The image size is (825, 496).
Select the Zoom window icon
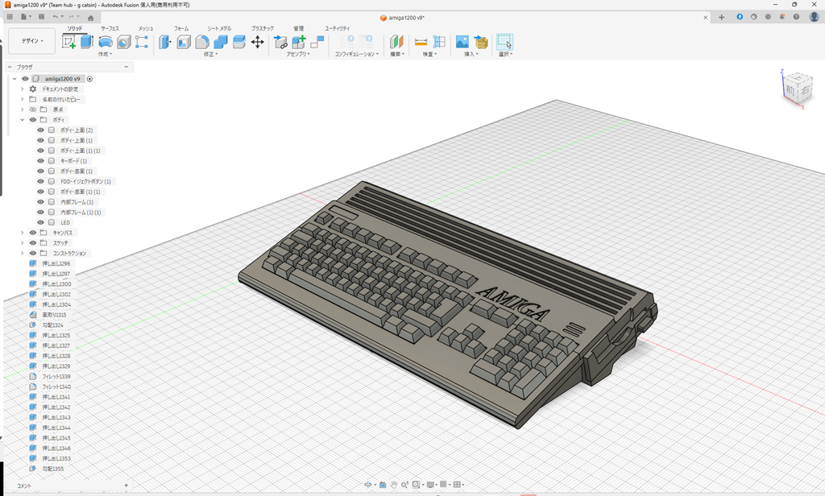click(x=404, y=485)
